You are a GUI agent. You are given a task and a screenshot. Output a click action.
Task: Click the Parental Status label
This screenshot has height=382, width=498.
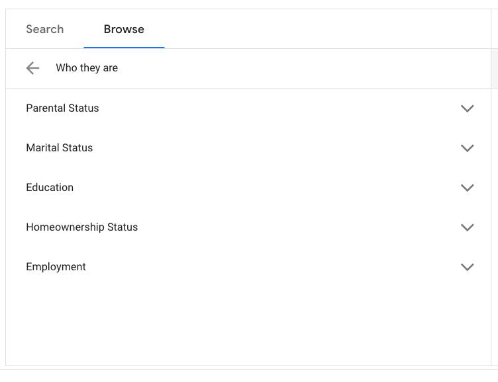click(x=62, y=108)
